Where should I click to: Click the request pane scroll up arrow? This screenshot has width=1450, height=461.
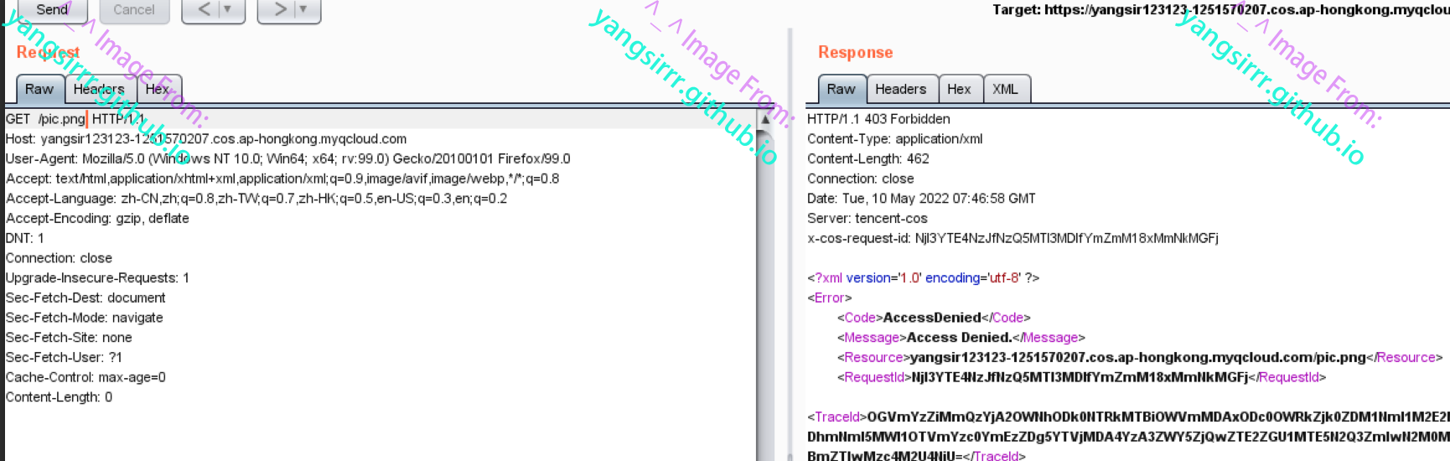point(764,120)
